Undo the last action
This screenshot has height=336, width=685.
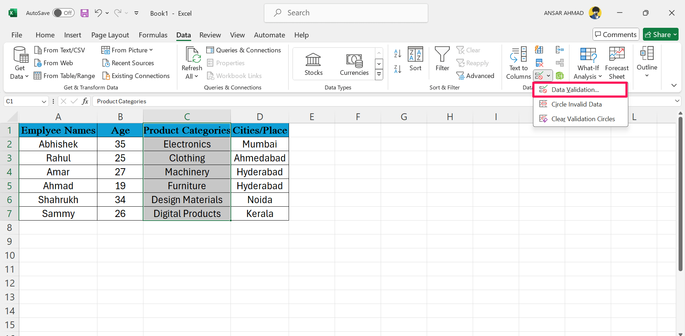[99, 13]
